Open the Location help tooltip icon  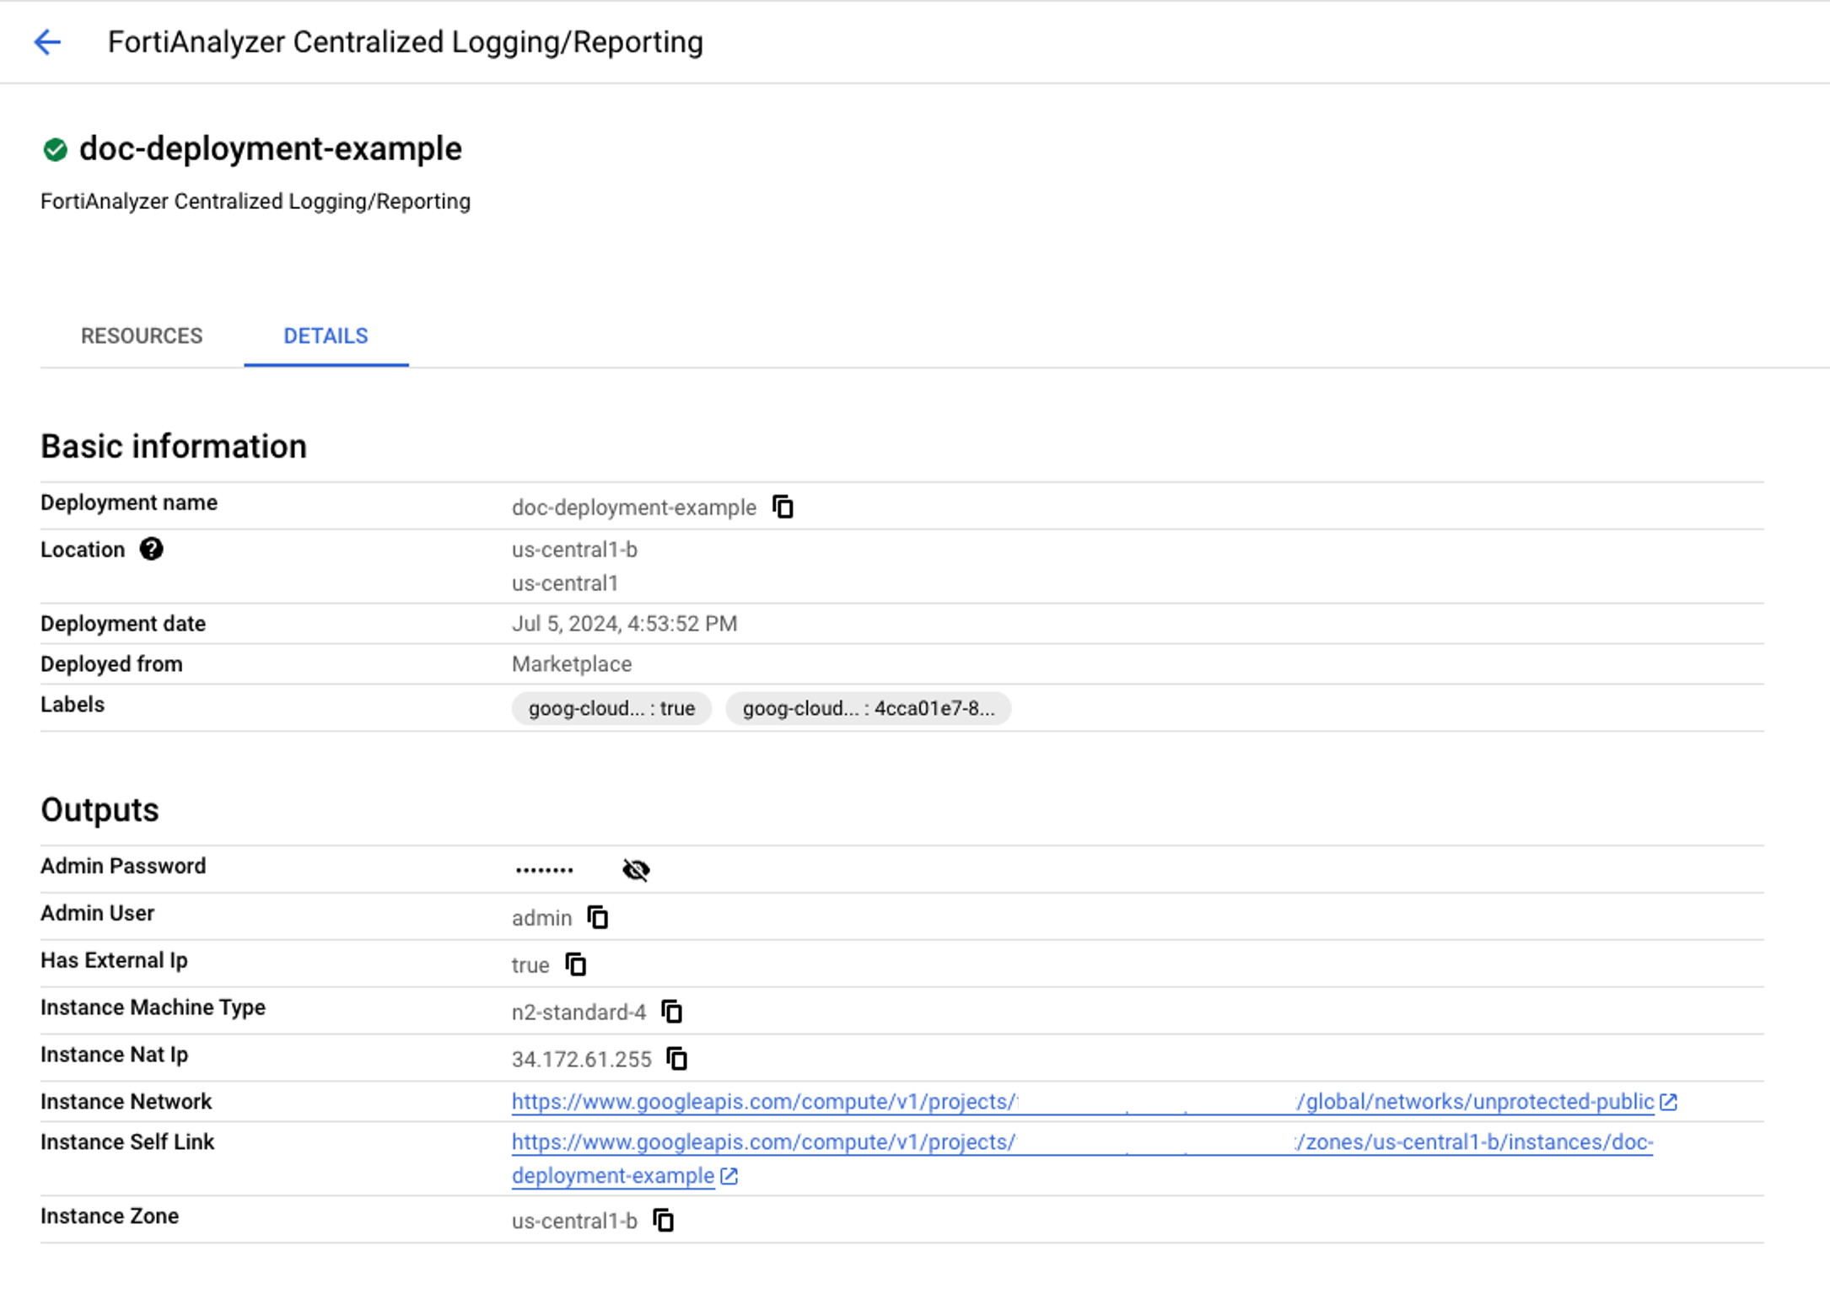pos(152,550)
